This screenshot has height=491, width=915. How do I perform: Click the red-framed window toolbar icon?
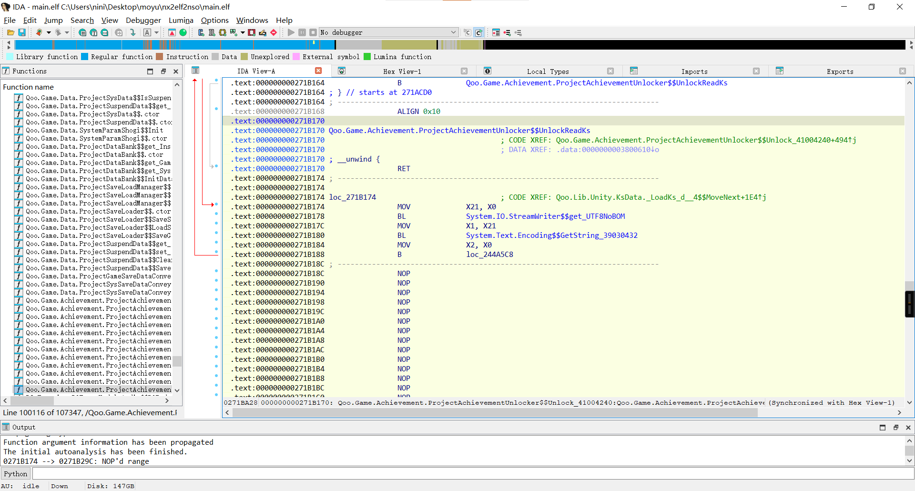[x=252, y=32]
